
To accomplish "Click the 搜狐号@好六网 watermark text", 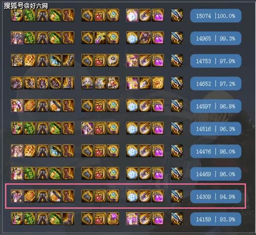I will [x=26, y=6].
